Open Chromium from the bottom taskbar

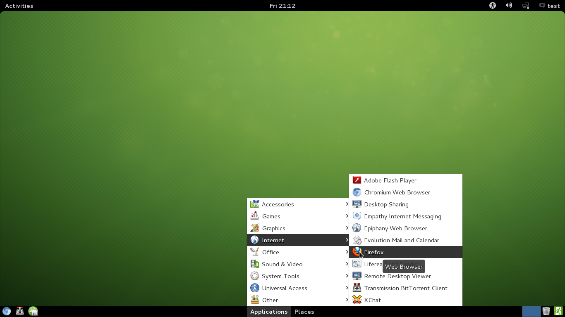(x=7, y=311)
